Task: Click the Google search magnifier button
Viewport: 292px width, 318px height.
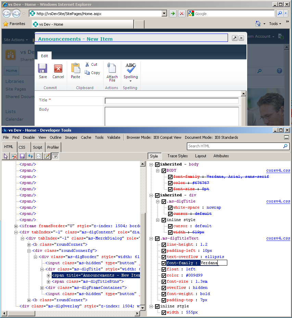Action: pyautogui.click(x=280, y=14)
